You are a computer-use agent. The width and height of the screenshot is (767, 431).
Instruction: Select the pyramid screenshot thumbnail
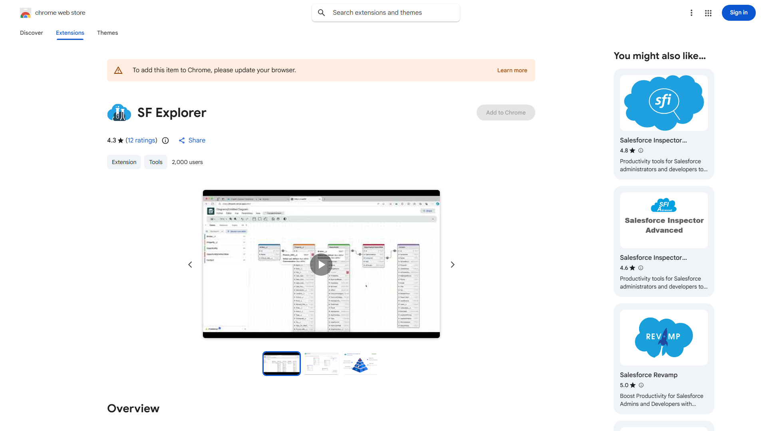[x=360, y=363]
